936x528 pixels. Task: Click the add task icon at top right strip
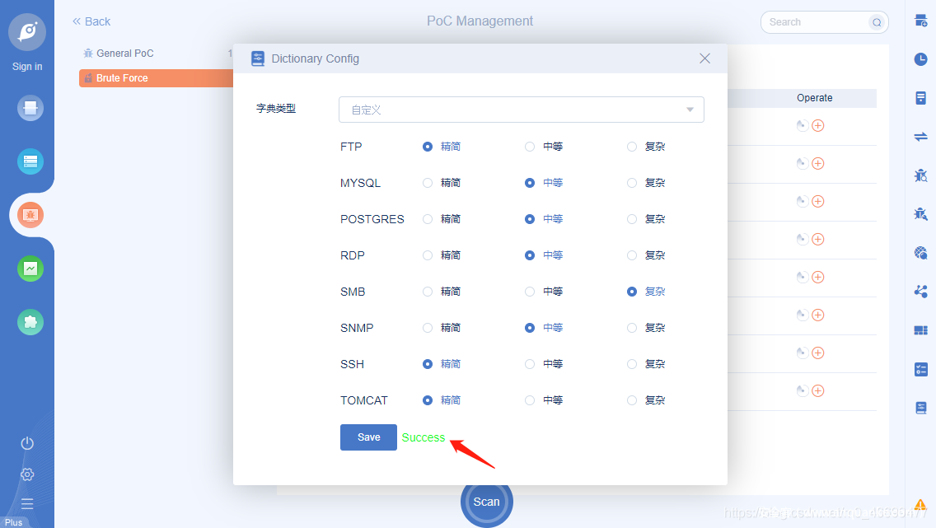(921, 21)
